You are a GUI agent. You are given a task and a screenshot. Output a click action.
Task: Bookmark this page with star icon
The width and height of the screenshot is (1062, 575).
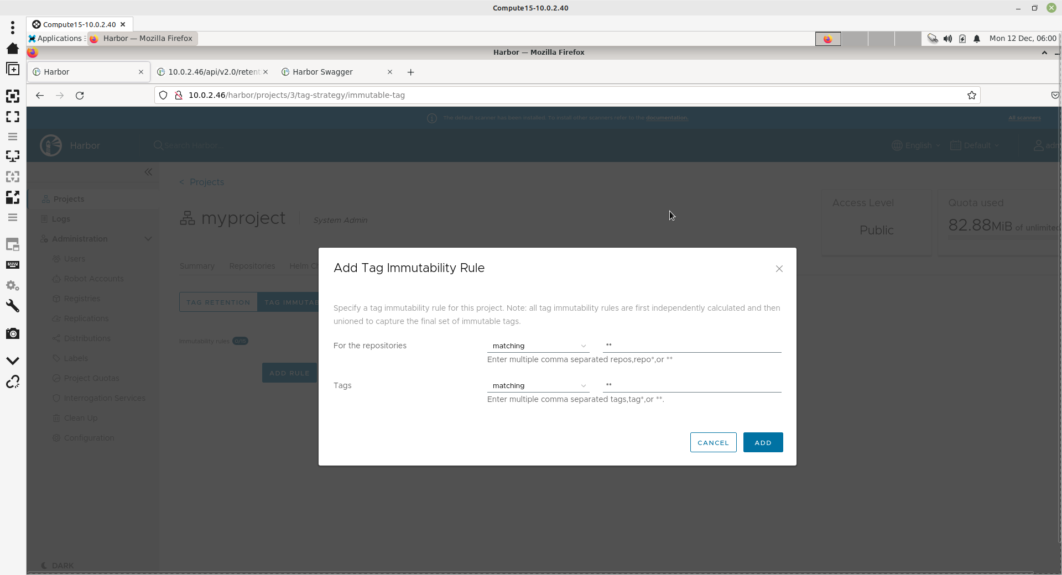pos(971,96)
